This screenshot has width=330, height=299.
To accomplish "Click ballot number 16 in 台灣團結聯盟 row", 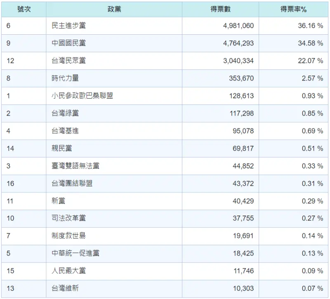I will (x=10, y=183).
